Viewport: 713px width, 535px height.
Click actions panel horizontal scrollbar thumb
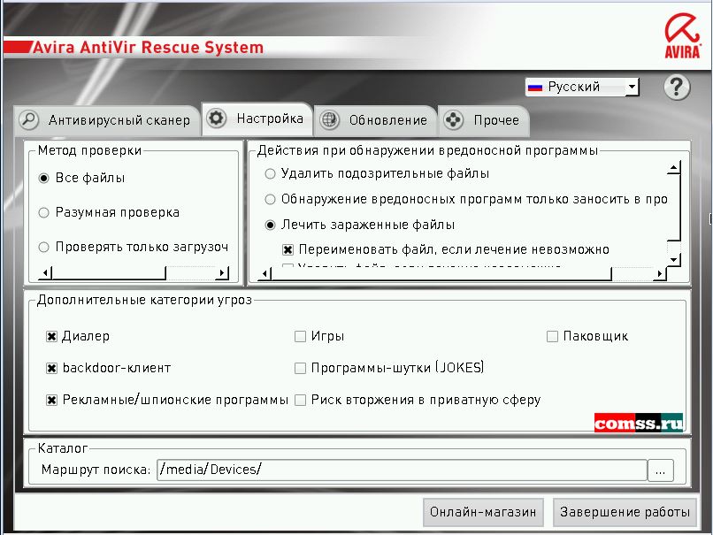pos(442,273)
